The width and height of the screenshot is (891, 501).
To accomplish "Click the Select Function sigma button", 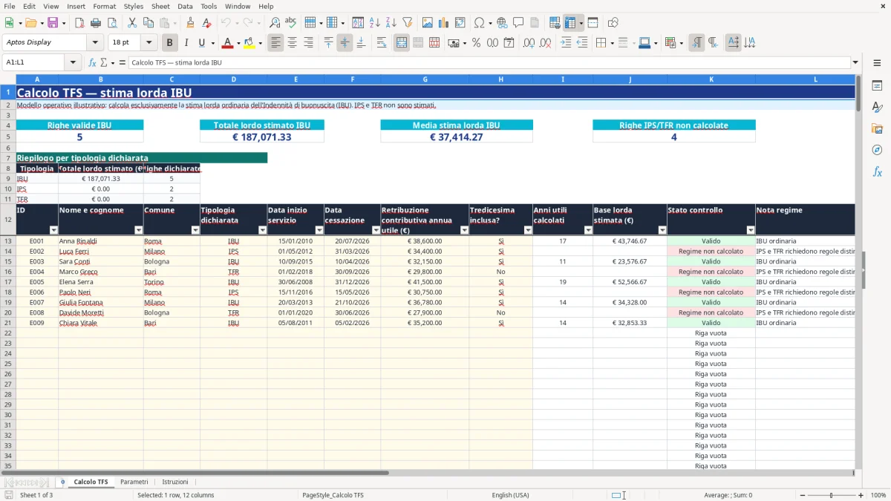I will [x=104, y=62].
